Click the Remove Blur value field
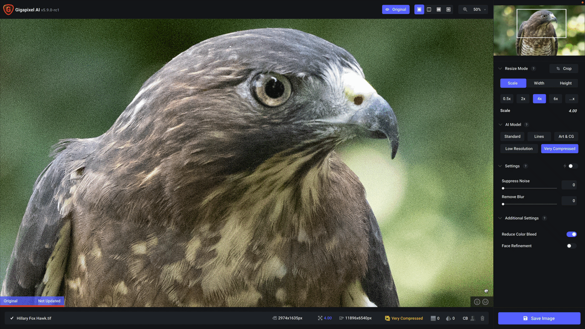The image size is (585, 329). coord(569,201)
